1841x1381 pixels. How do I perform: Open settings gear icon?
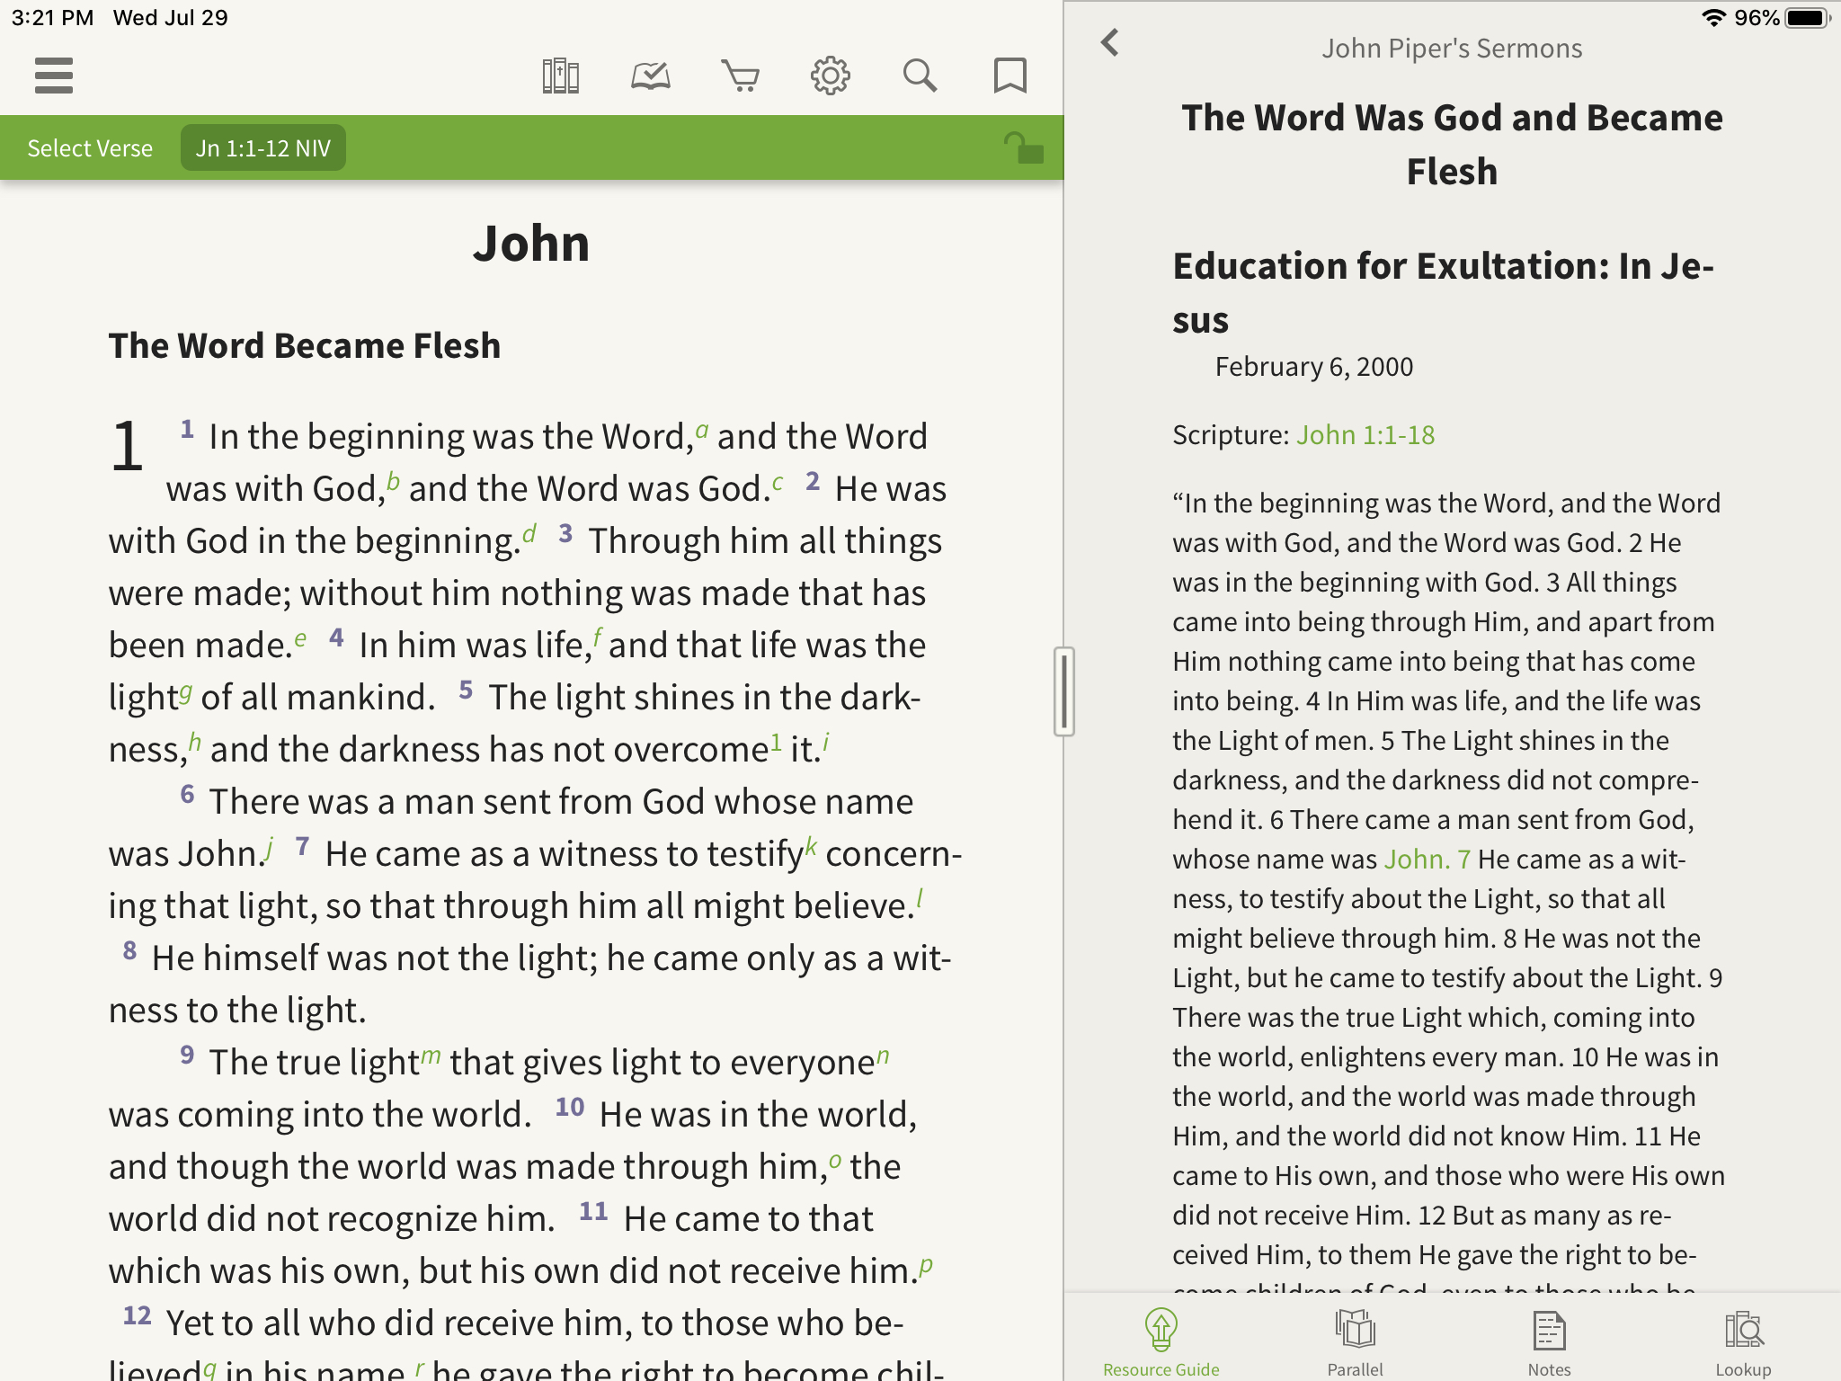[x=831, y=76]
